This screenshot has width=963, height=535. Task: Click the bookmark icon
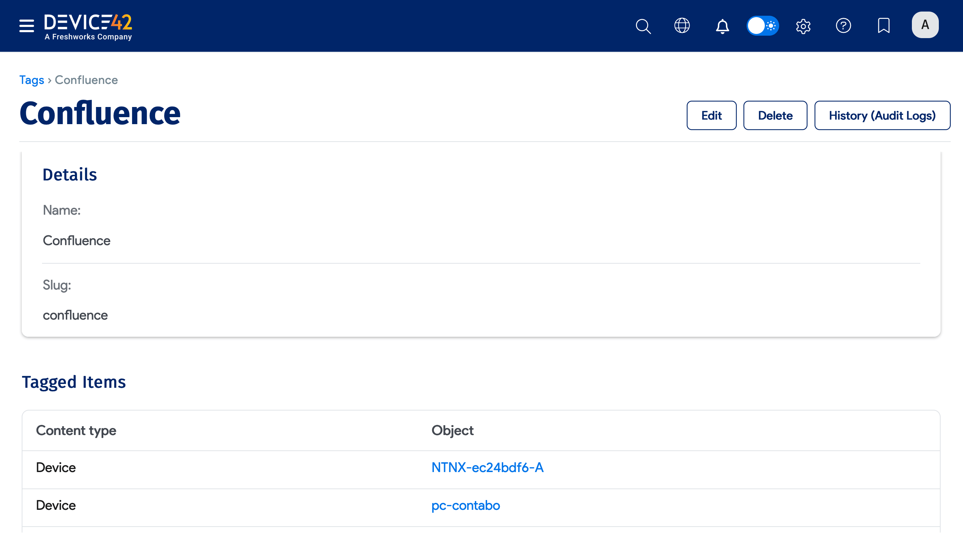[884, 26]
